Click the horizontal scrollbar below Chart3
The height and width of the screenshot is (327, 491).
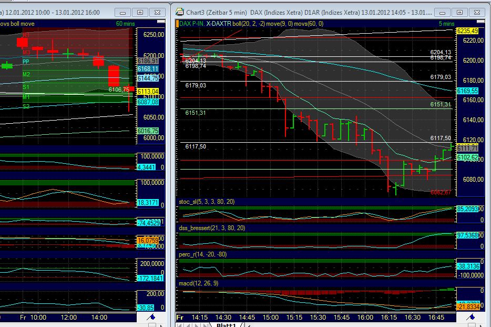[368, 325]
